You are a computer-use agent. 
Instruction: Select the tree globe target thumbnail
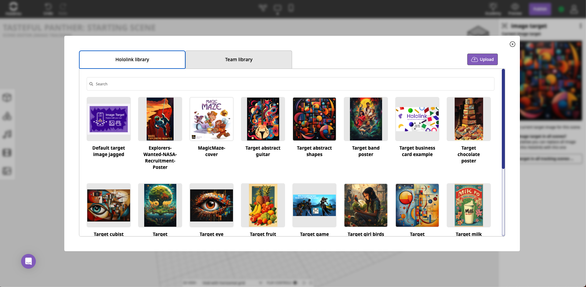(160, 205)
